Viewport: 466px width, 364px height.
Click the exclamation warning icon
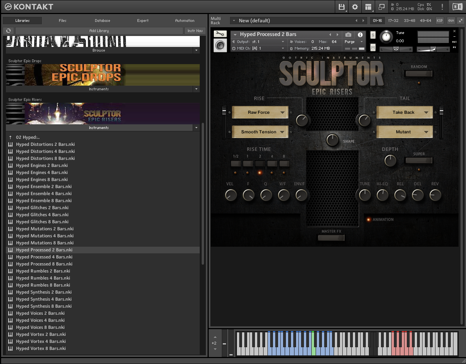coord(442,7)
